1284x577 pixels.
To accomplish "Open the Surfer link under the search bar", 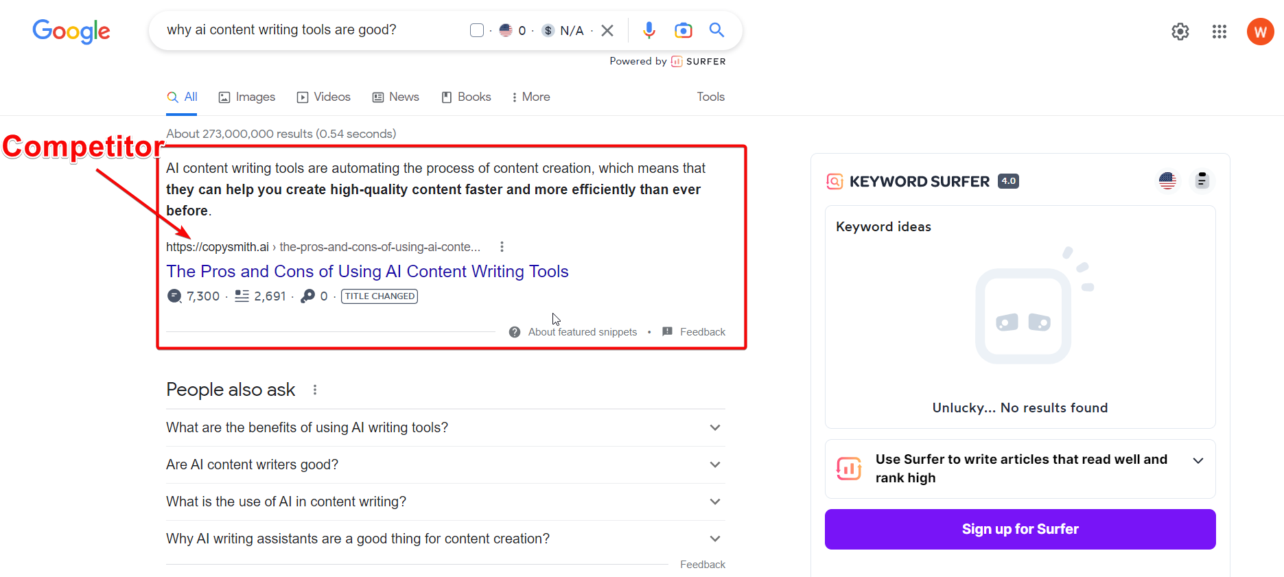I will pos(699,61).
